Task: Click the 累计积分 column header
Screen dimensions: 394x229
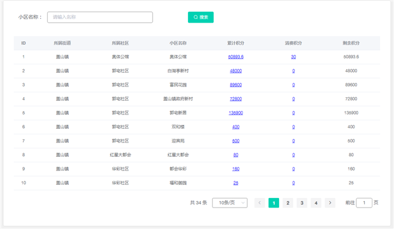Action: pos(236,43)
